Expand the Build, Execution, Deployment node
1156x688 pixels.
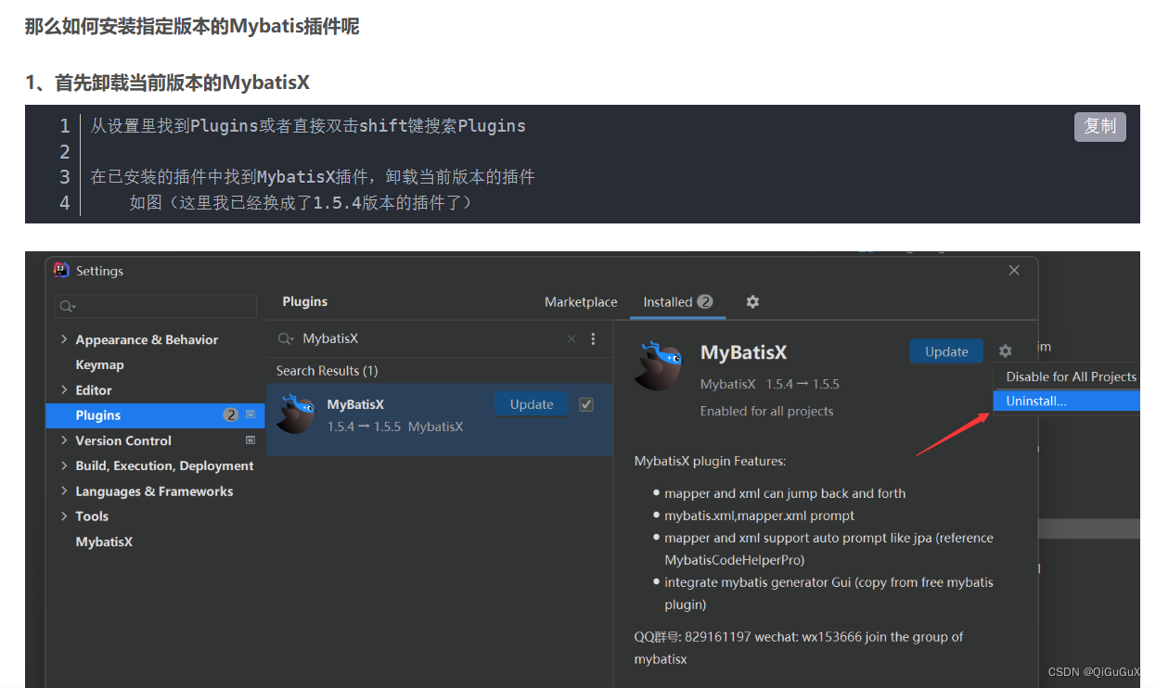[x=63, y=465]
